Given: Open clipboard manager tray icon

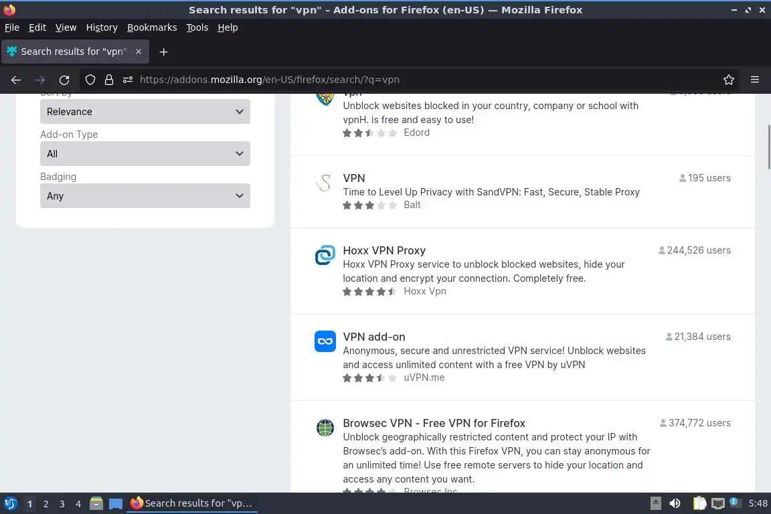Looking at the screenshot, I should click(x=699, y=504).
